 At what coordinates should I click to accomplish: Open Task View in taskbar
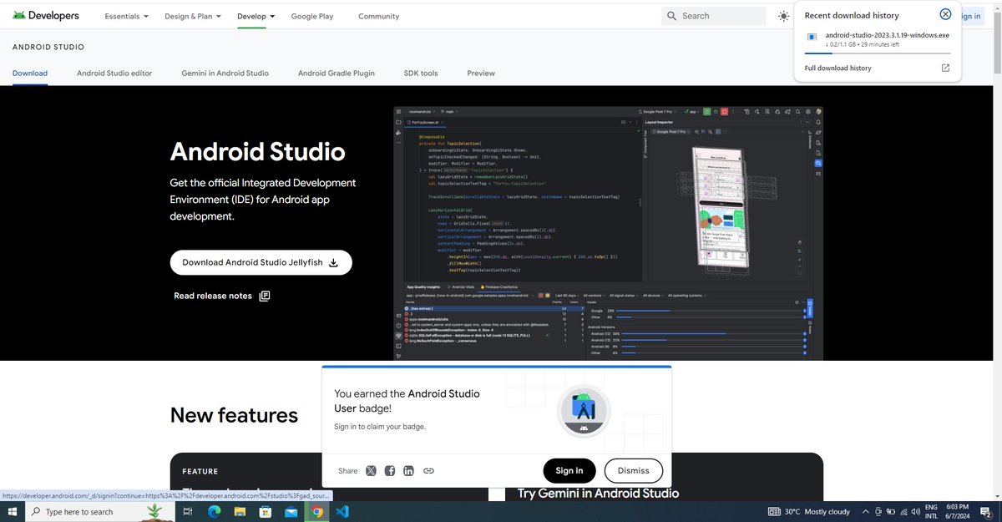[188, 511]
